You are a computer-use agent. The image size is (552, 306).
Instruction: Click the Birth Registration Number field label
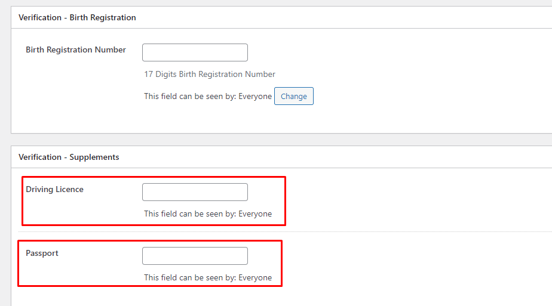pos(76,50)
